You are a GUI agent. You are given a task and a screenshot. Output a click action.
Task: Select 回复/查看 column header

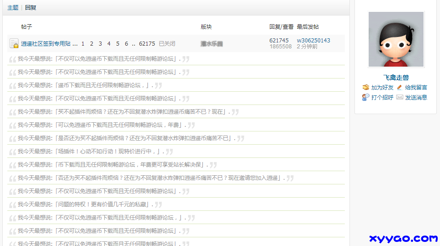[281, 27]
